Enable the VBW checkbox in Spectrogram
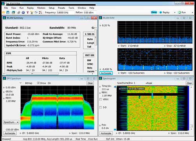This screenshot has width=196, height=141. [101, 100]
